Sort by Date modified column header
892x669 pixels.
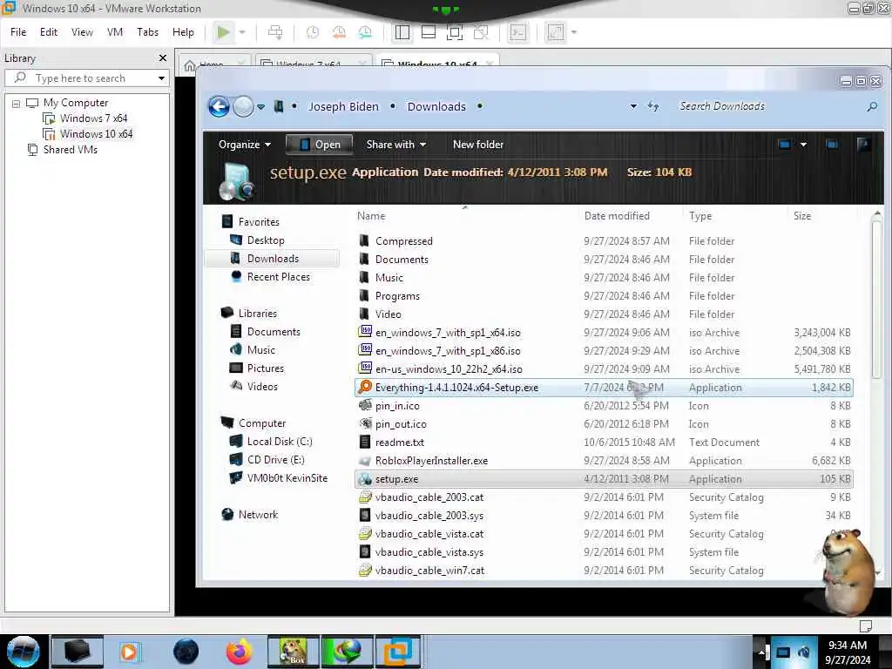click(617, 216)
